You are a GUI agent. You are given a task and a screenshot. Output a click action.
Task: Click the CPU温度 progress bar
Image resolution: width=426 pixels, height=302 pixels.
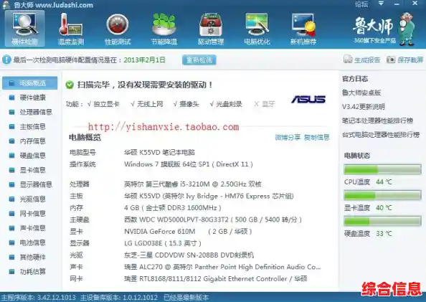coord(382,169)
